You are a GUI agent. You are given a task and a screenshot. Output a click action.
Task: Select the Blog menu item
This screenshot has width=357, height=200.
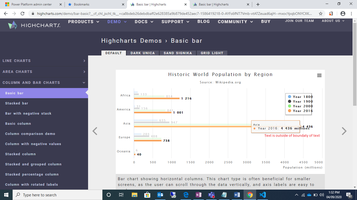click(204, 22)
